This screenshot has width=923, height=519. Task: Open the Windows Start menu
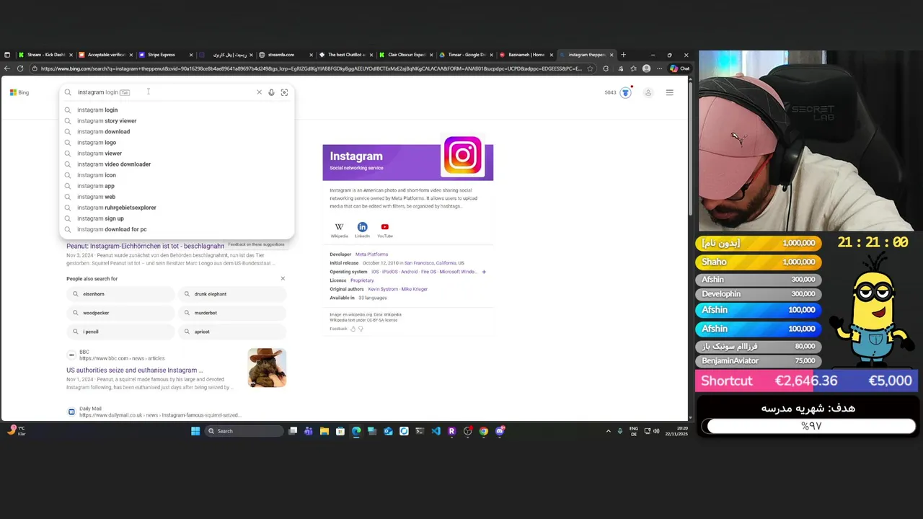[x=195, y=431]
